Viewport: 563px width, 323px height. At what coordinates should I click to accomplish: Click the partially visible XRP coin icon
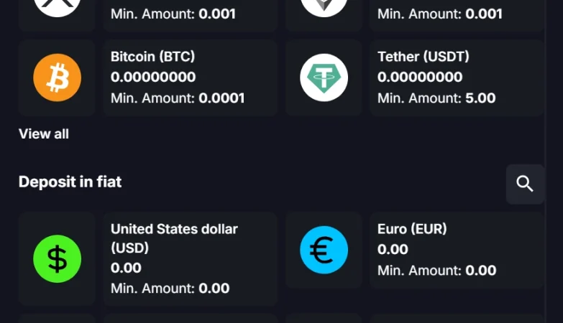point(57,6)
